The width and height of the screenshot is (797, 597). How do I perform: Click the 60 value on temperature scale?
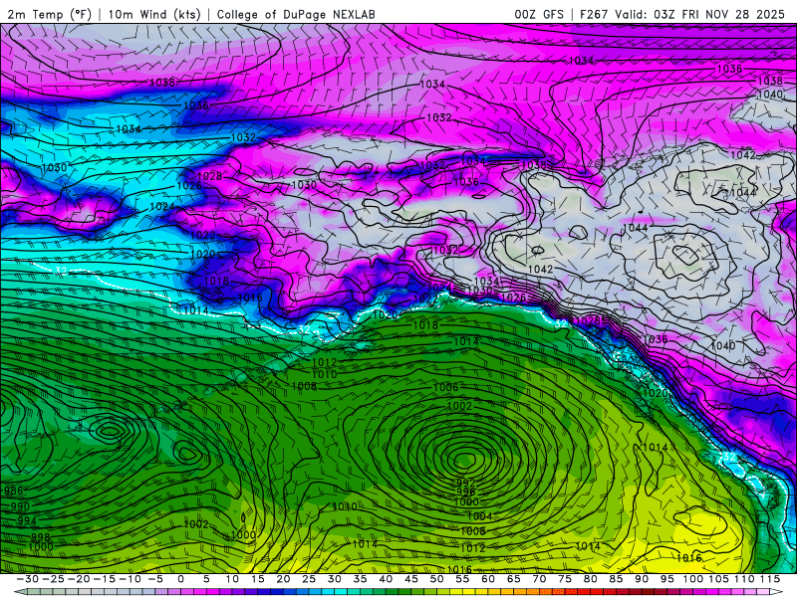488,579
